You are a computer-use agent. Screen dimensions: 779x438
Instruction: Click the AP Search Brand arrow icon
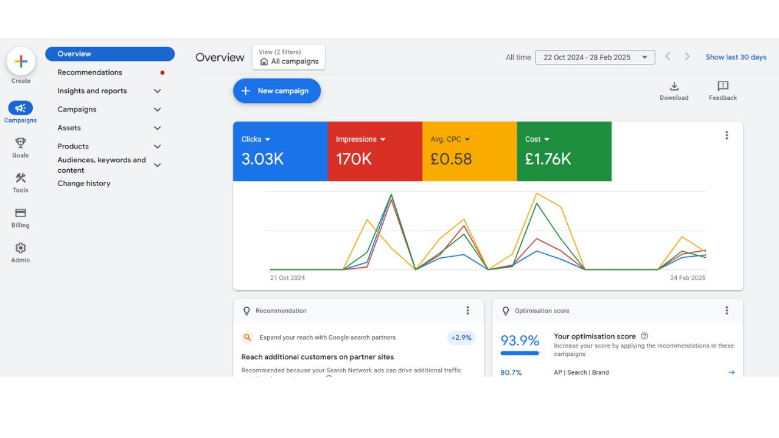coord(732,372)
